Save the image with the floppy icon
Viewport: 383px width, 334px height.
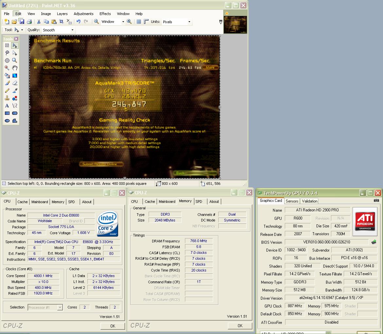click(x=22, y=22)
